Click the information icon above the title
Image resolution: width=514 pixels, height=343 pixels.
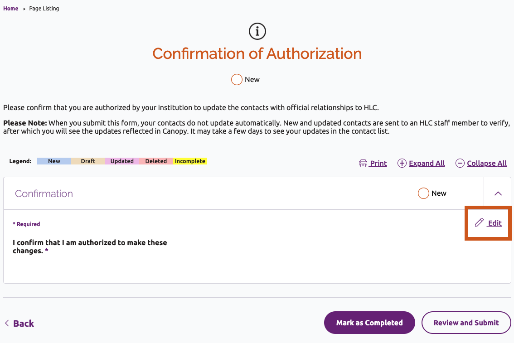(257, 31)
